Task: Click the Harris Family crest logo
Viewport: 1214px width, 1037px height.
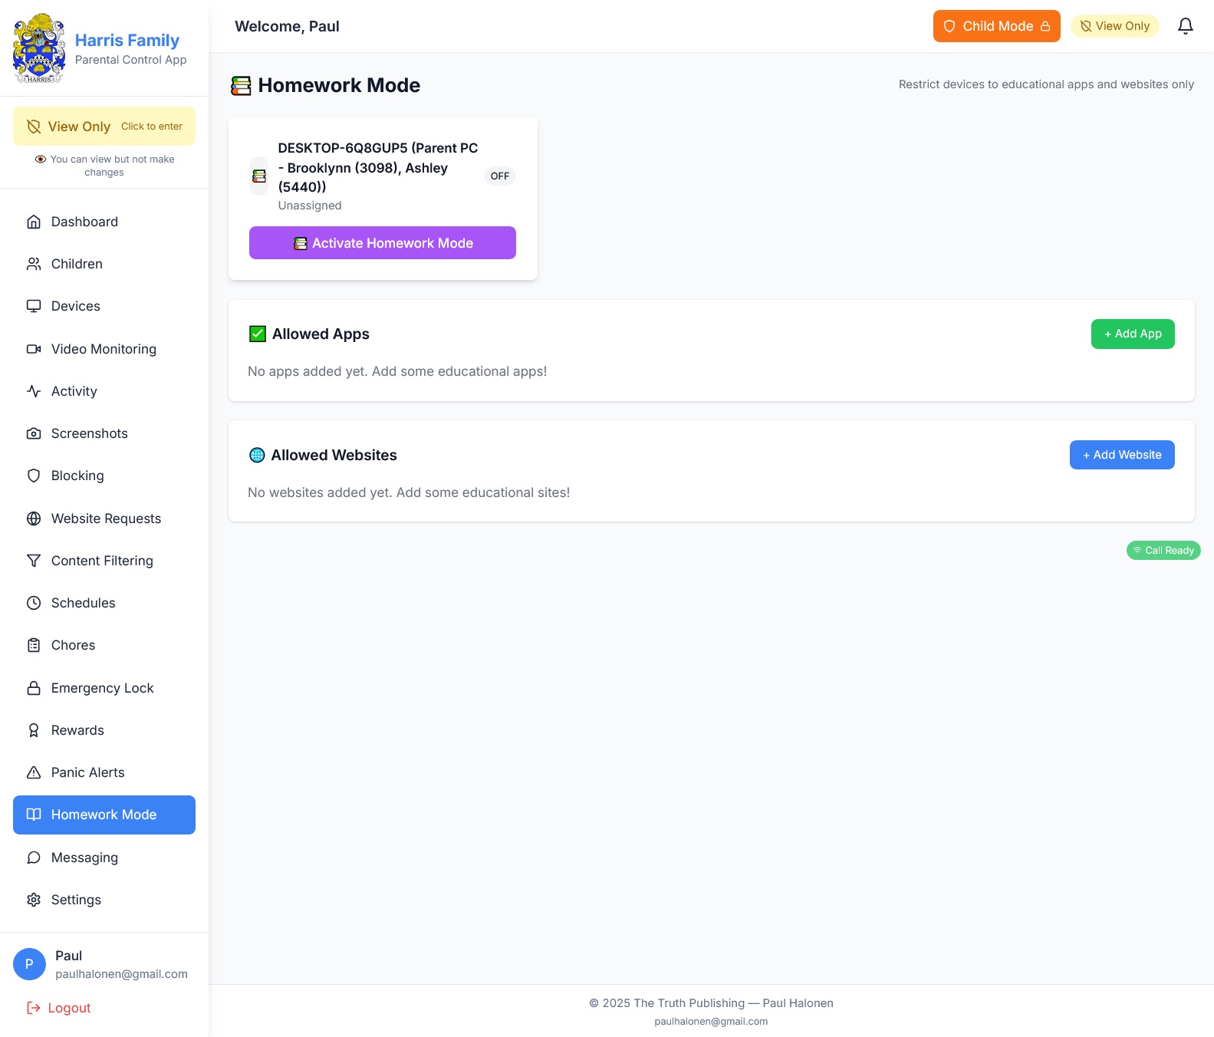Action: pos(39,48)
